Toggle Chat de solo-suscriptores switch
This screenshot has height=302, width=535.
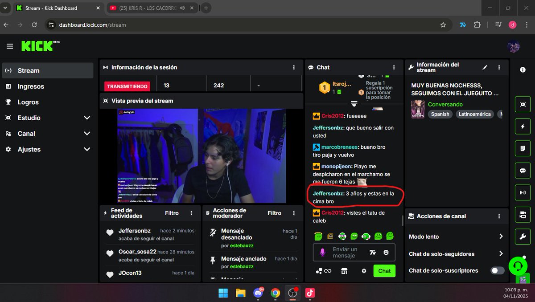(498, 270)
